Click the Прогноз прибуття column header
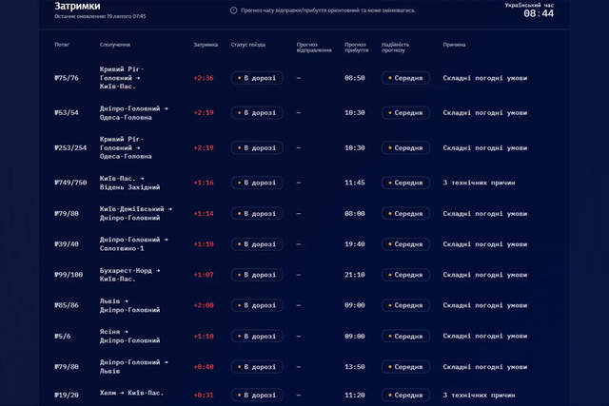The width and height of the screenshot is (609, 406). [x=355, y=47]
